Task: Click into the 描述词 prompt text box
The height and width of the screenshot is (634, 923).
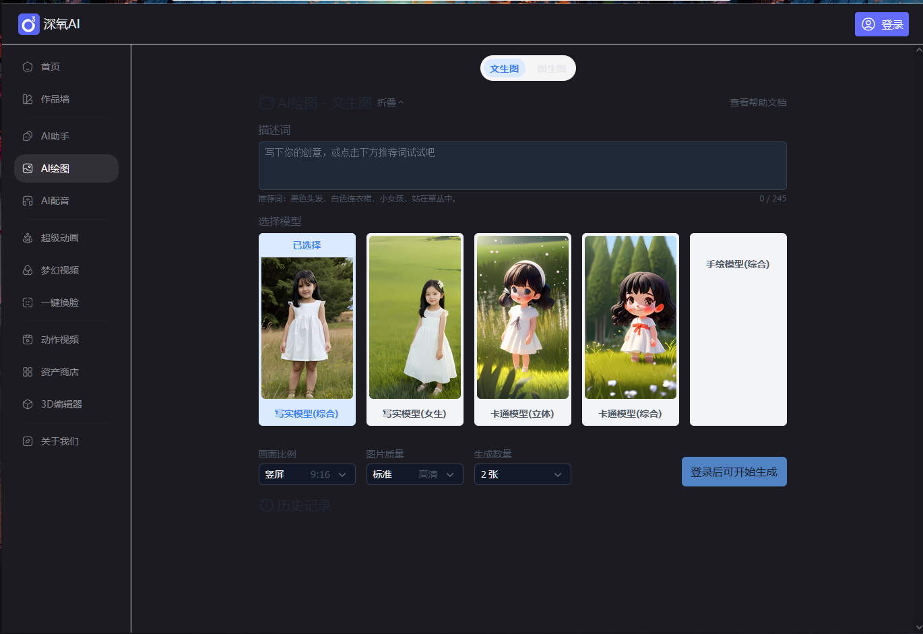Action: 522,166
